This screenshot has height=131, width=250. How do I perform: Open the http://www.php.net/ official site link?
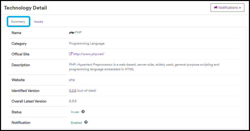click(89, 54)
